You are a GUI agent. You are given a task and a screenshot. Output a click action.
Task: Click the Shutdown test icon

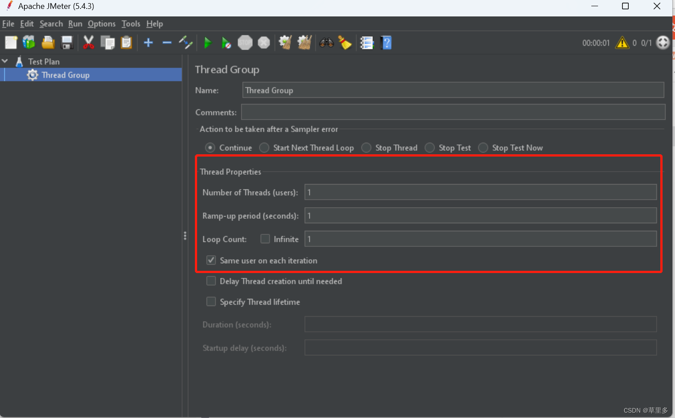pos(264,43)
